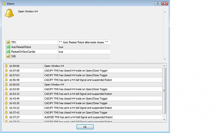Select the AutoRestartRobot parameter name
221x133 pixels.
click(21, 47)
